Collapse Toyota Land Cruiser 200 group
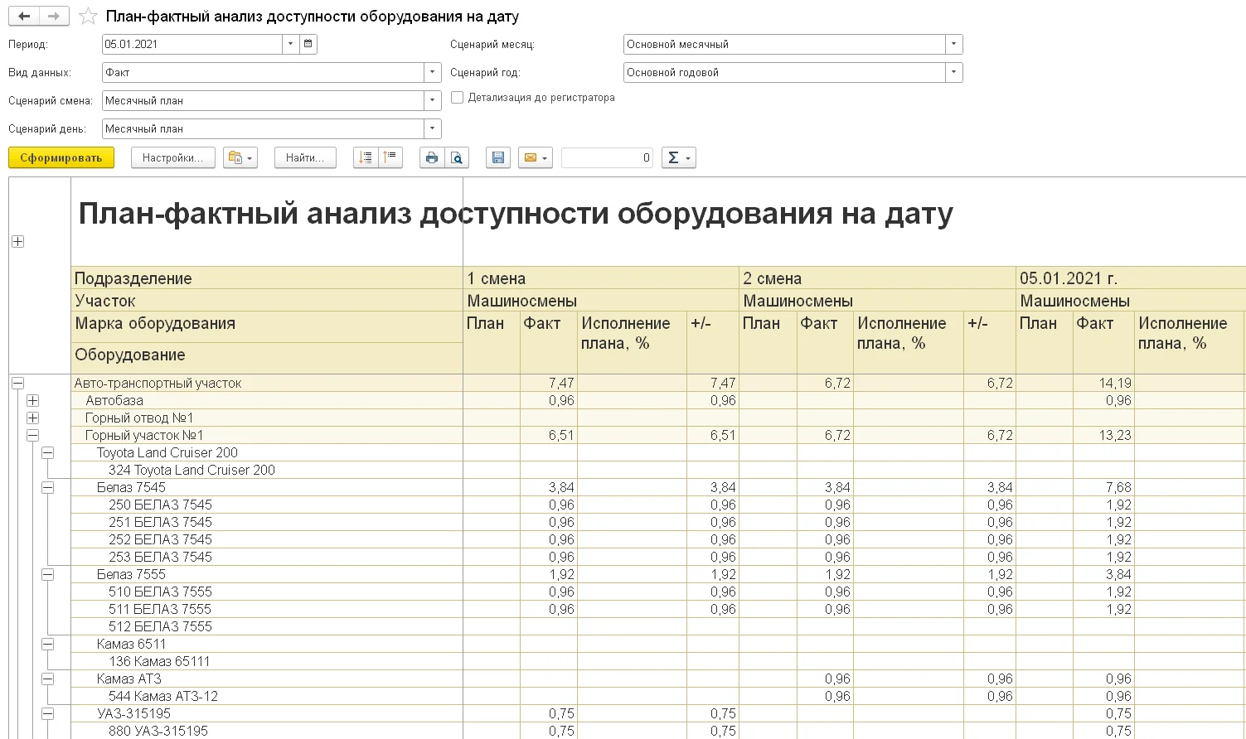Screen dimensions: 1246x739 (x=47, y=453)
